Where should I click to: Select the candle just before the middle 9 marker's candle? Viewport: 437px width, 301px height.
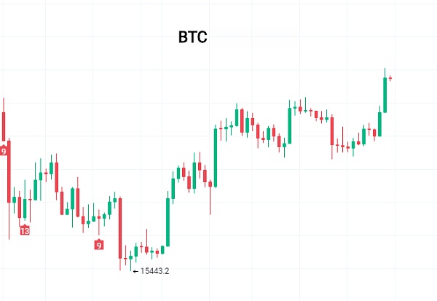pos(93,217)
